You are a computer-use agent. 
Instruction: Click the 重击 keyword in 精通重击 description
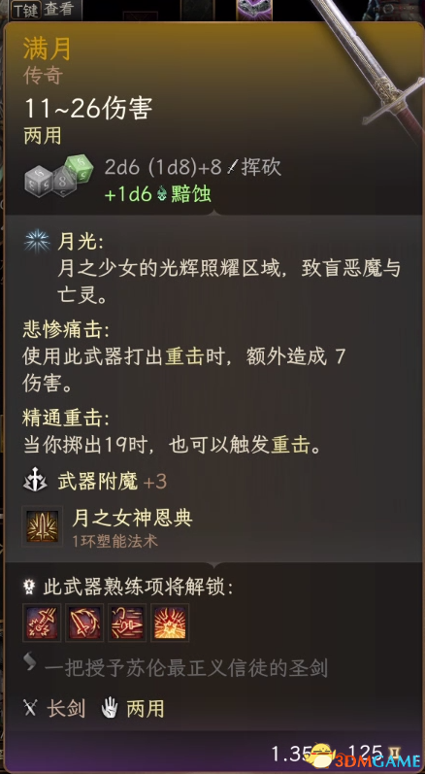[291, 446]
